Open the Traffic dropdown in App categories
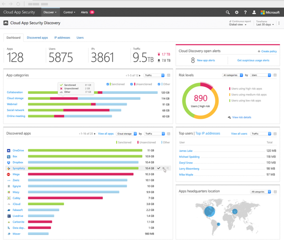The image size is (284, 242). click(x=154, y=75)
